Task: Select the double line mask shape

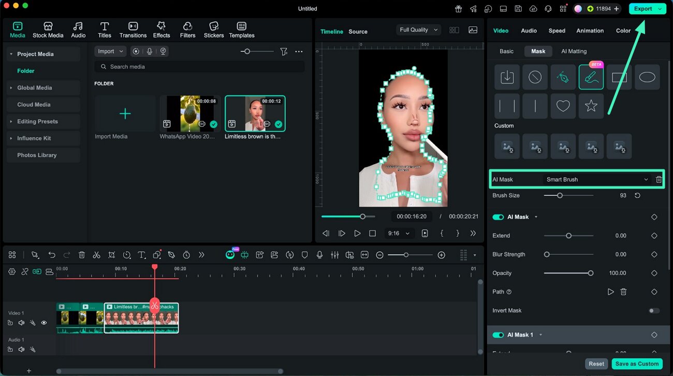Action: 507,106
